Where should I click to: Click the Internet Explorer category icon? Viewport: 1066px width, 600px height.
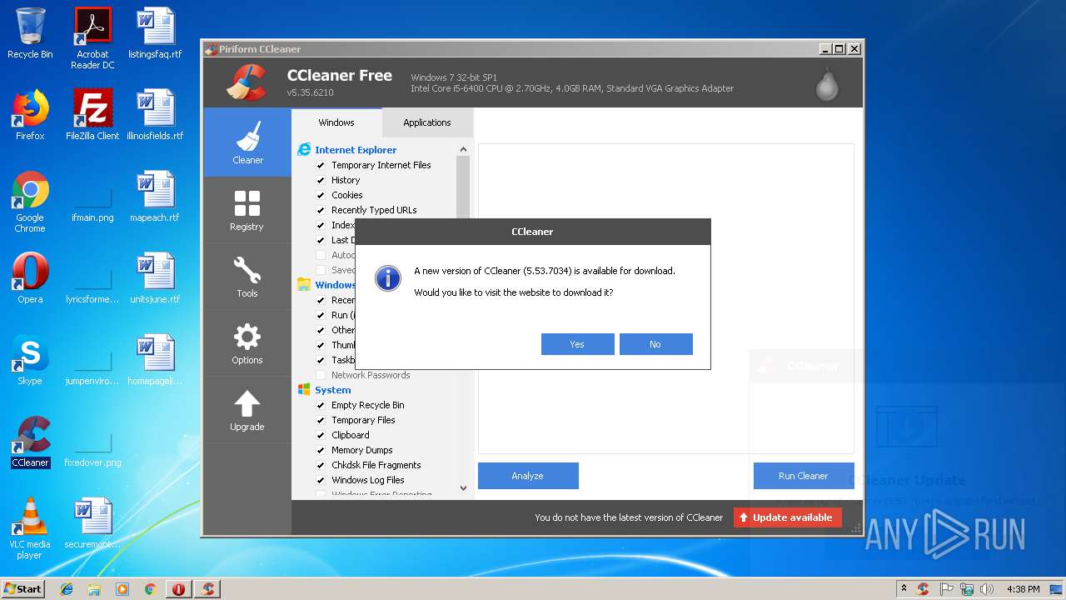(304, 150)
